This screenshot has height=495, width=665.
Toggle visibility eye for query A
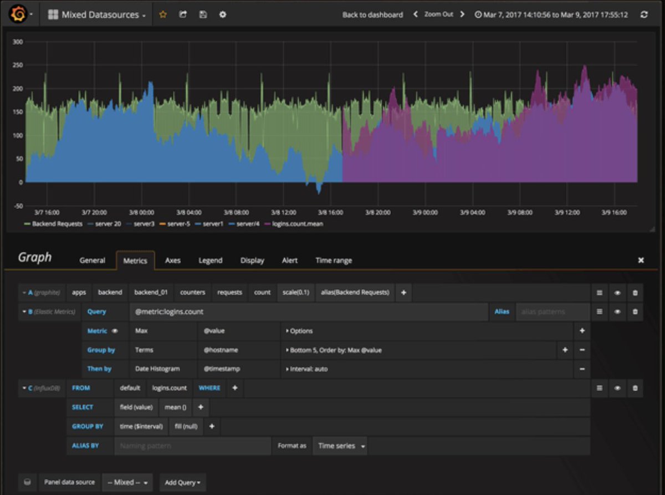pos(617,293)
